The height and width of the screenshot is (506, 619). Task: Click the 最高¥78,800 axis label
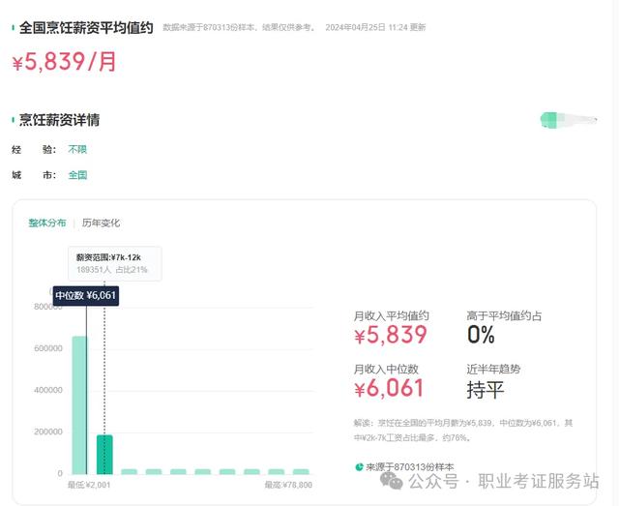(x=288, y=485)
